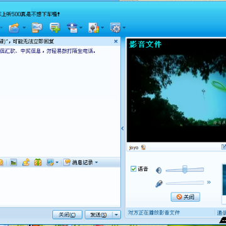This screenshot has height=226, width=226.
Task: Send a gift with the gift box icon
Action: click(38, 163)
